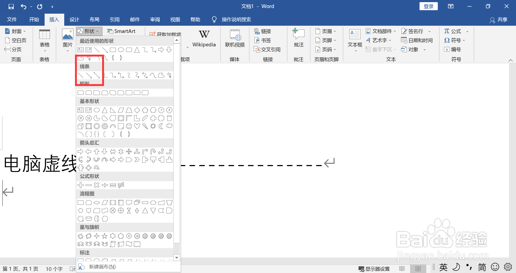Open the 页眉 header dropdown
Screen dimensions: 516x273
click(326, 31)
